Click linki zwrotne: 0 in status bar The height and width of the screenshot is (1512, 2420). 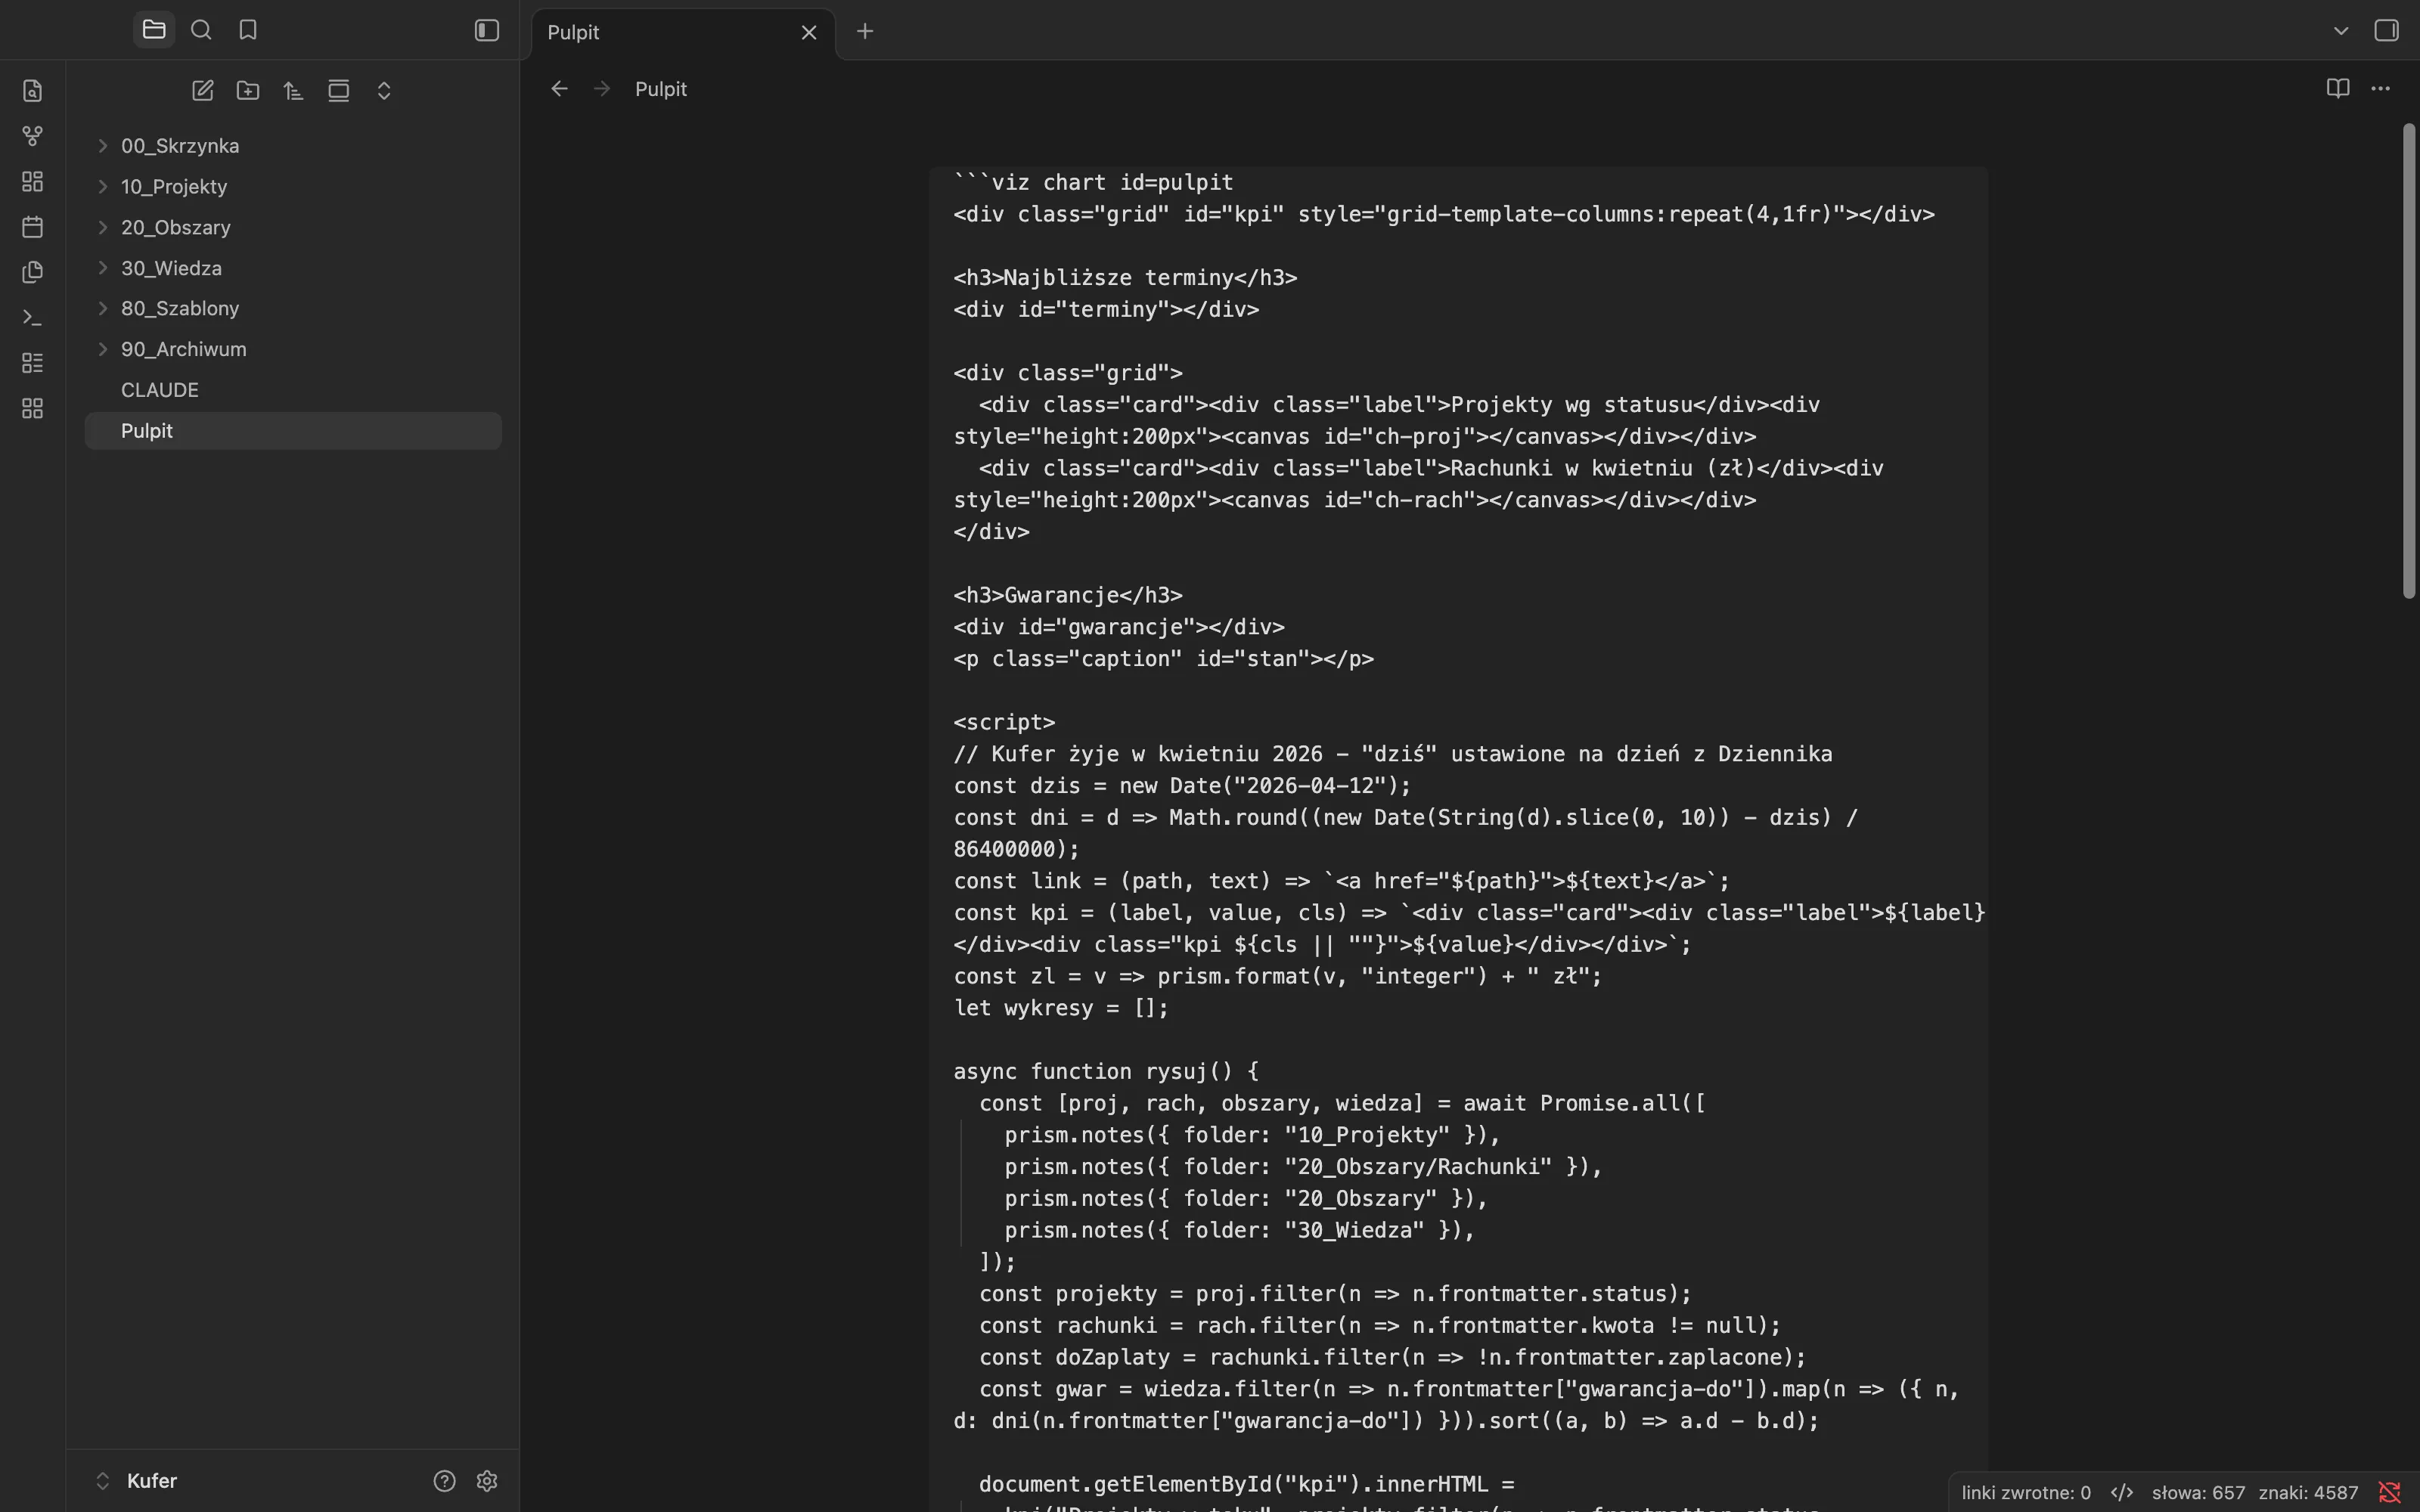(x=2026, y=1493)
